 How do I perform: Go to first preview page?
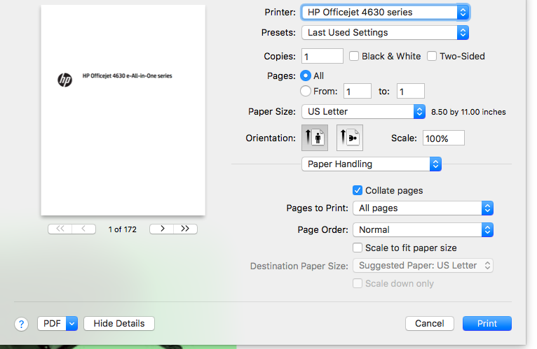click(x=60, y=229)
